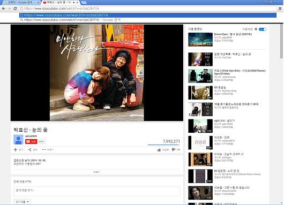Image resolution: width=284 pixels, height=205 pixels.
Task: Click the video player with the album art
Action: click(x=97, y=73)
